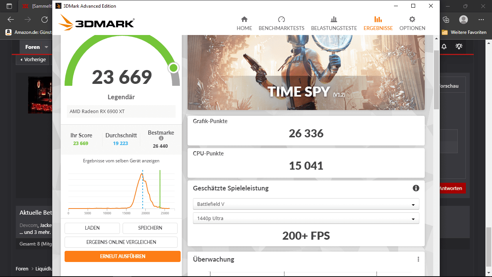Click browser forward arrow
This screenshot has height=277, width=492.
point(28,20)
